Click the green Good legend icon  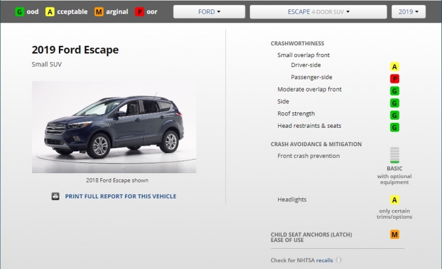click(x=20, y=12)
